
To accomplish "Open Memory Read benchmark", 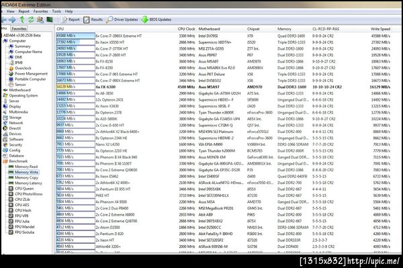I will 26,167.
